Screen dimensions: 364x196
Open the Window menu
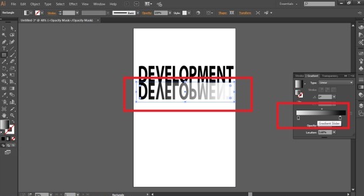[x=99, y=4]
